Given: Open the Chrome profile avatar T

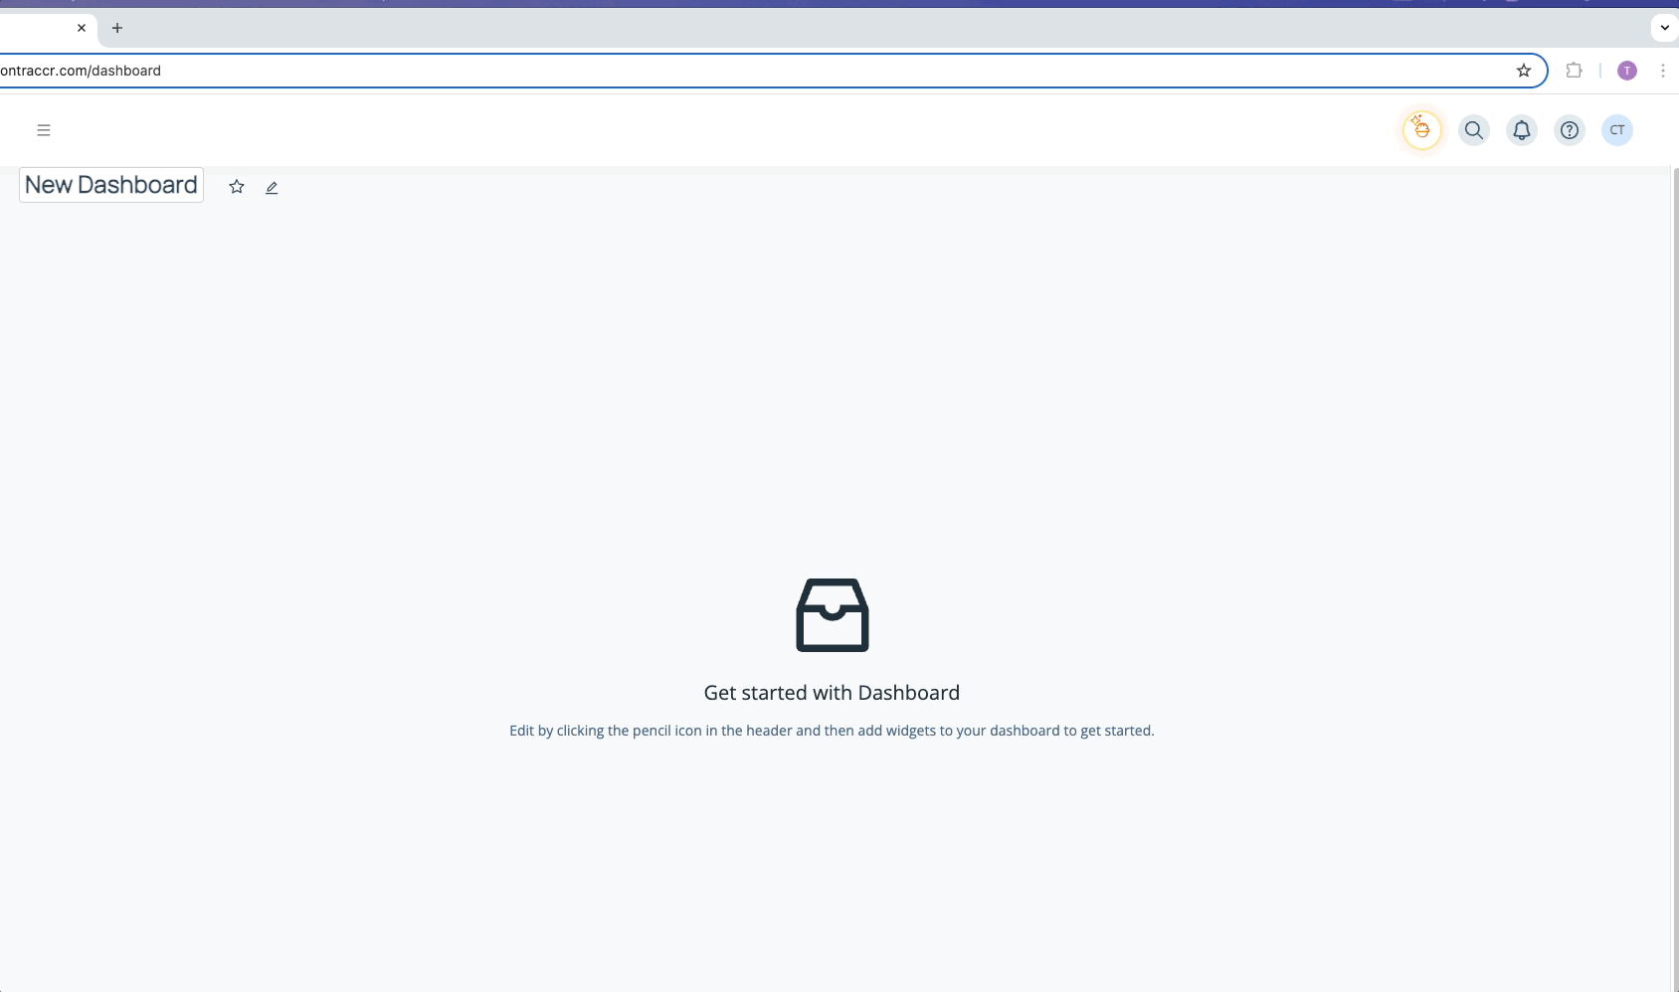Looking at the screenshot, I should coord(1627,71).
